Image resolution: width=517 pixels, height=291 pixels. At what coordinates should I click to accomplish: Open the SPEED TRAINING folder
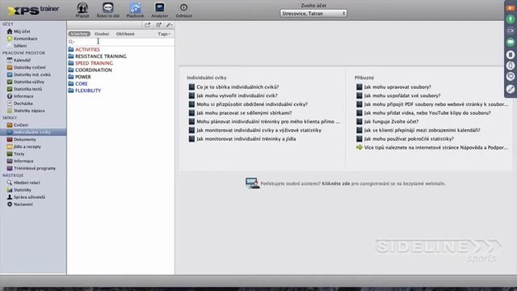point(90,63)
